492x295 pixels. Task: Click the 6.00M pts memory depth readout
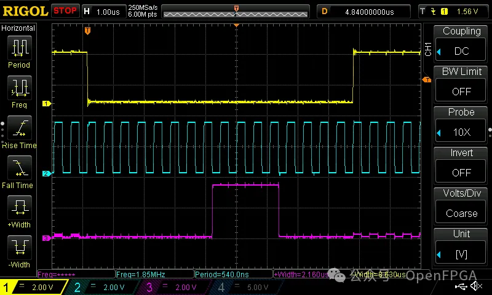(x=143, y=14)
